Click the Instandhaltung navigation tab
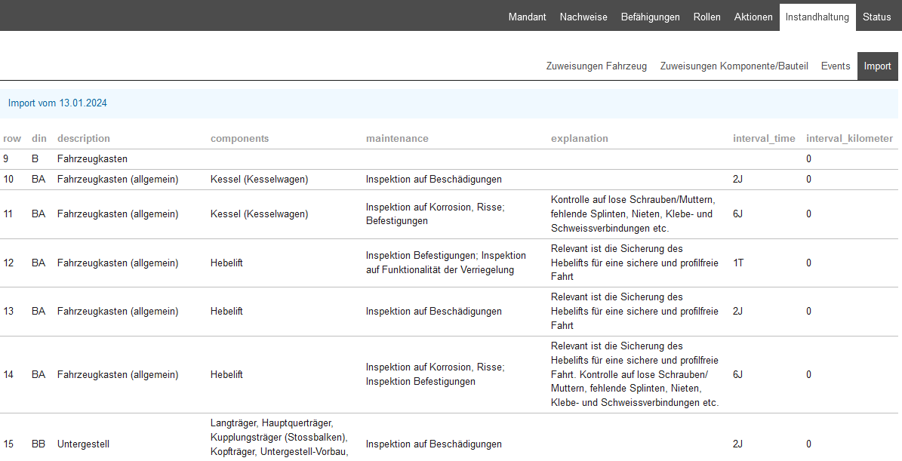This screenshot has height=461, width=902. (x=817, y=17)
